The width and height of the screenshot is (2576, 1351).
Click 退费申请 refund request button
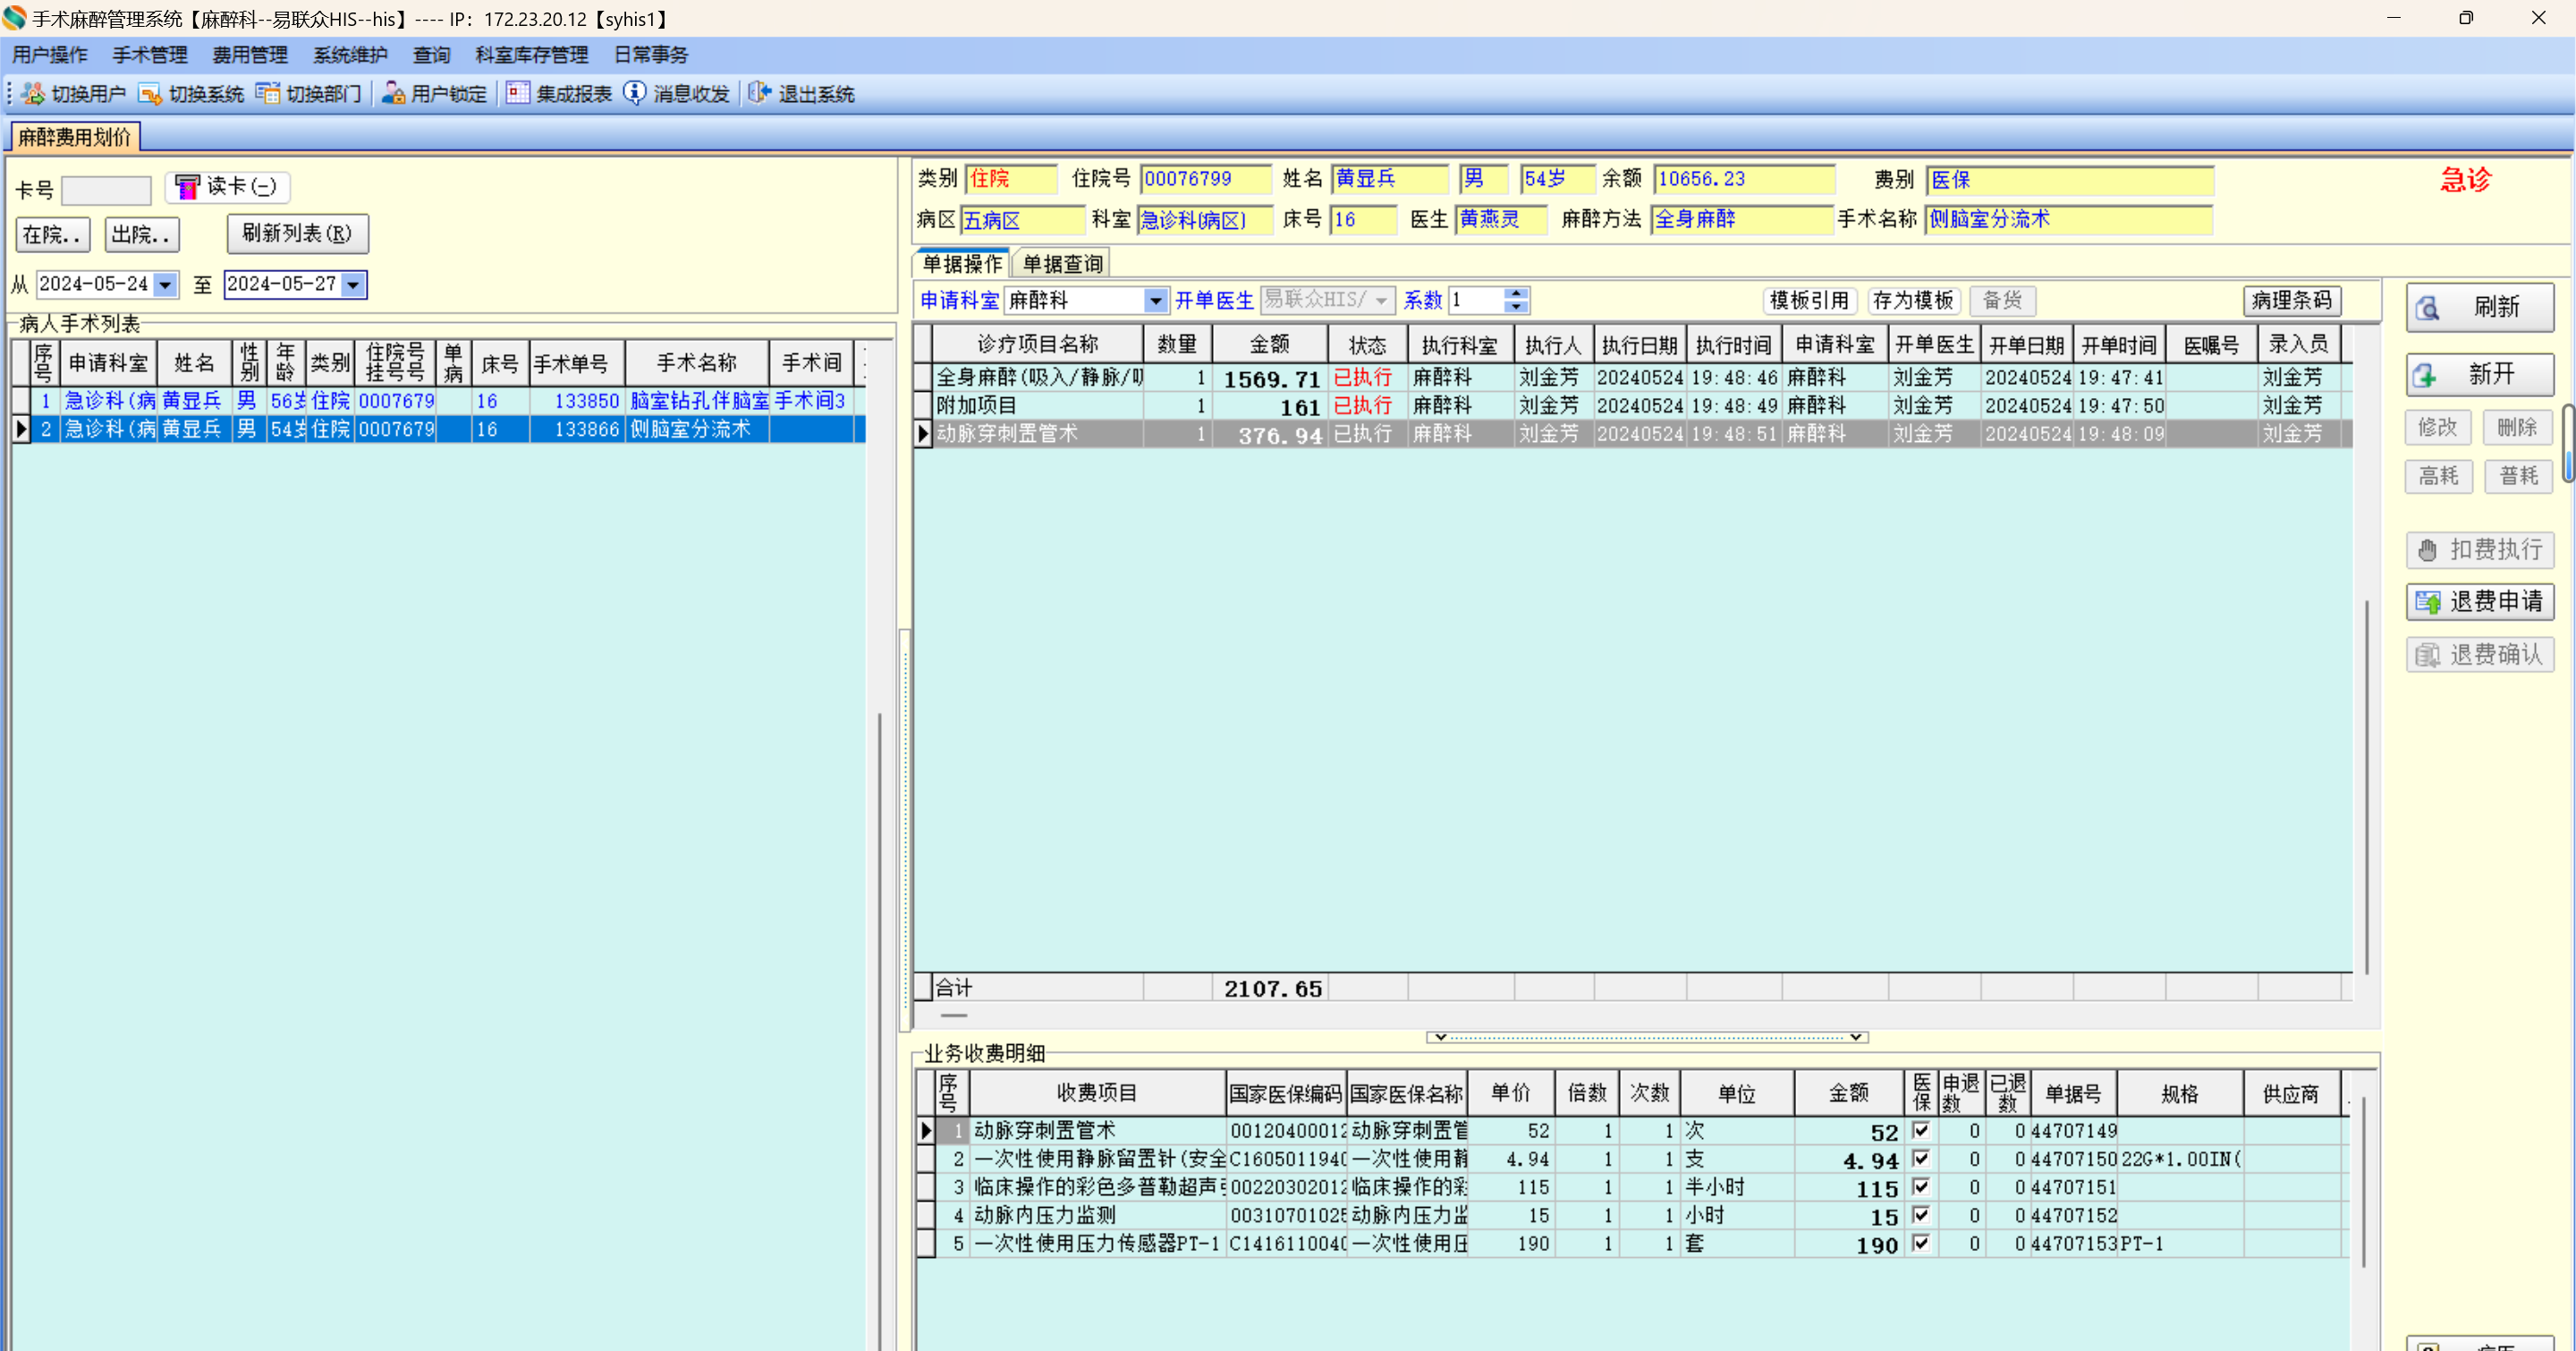(2480, 601)
